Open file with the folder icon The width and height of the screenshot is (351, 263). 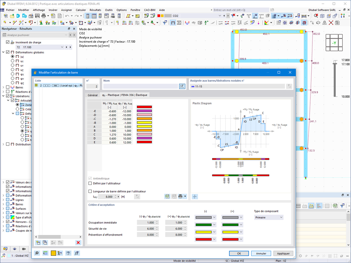(x=12, y=16)
